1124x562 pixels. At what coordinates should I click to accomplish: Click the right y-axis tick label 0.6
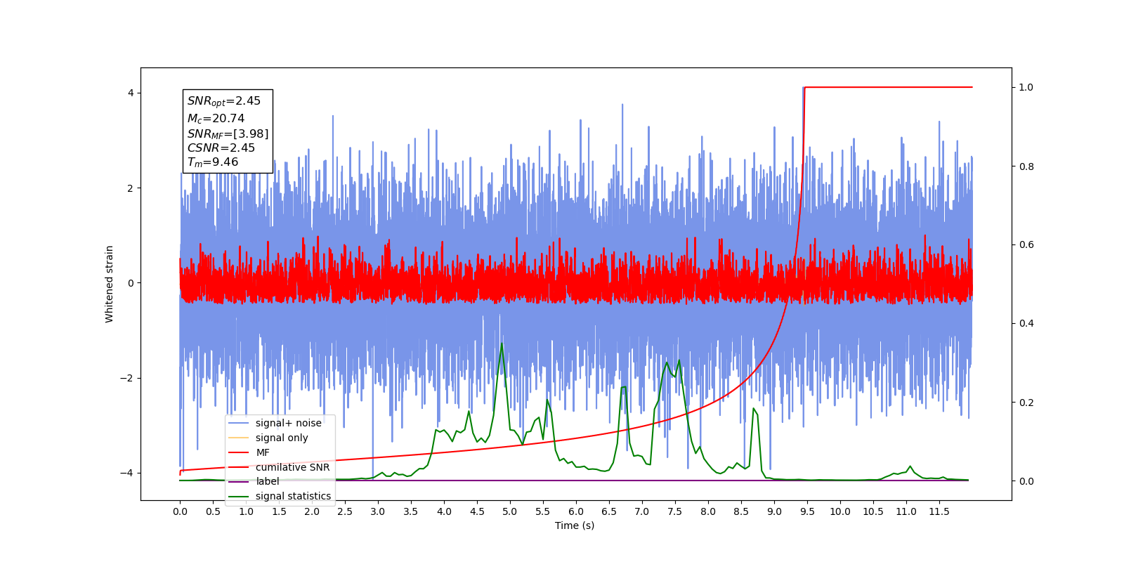1026,245
